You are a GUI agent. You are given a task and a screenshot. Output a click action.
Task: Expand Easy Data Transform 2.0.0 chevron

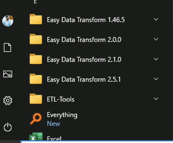(156, 39)
